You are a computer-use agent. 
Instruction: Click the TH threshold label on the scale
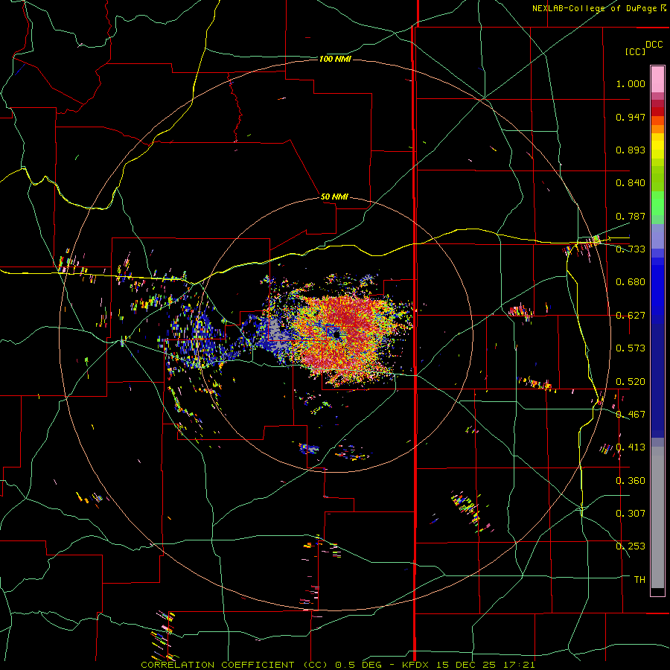(x=639, y=580)
